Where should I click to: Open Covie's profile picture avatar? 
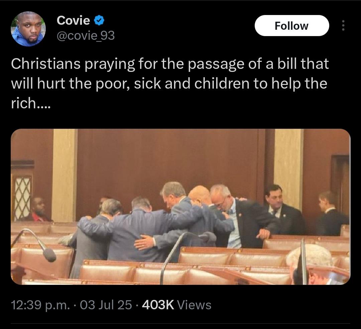(x=28, y=29)
